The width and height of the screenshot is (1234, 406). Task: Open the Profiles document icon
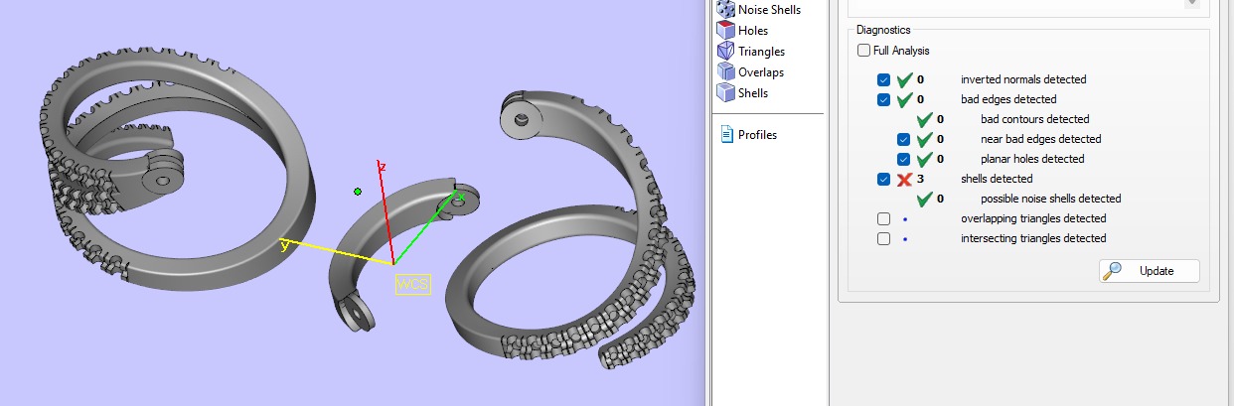tap(726, 134)
